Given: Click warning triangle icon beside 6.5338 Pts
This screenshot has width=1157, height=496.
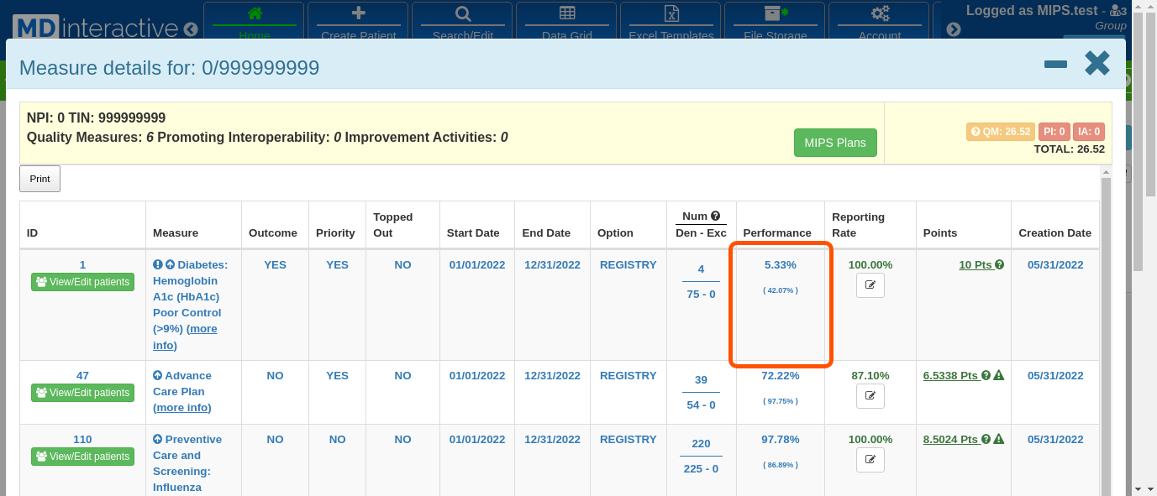Looking at the screenshot, I should (x=999, y=376).
